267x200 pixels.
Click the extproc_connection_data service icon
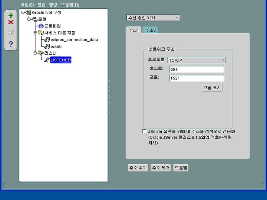tap(47, 39)
